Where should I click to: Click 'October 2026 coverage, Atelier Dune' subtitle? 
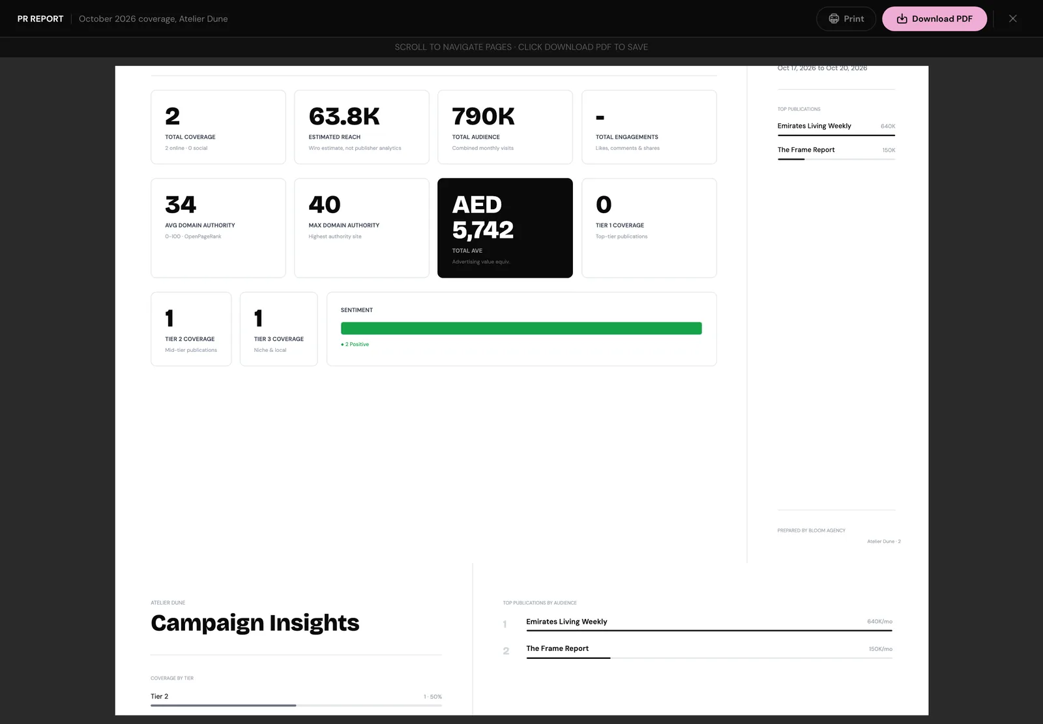[x=153, y=19]
